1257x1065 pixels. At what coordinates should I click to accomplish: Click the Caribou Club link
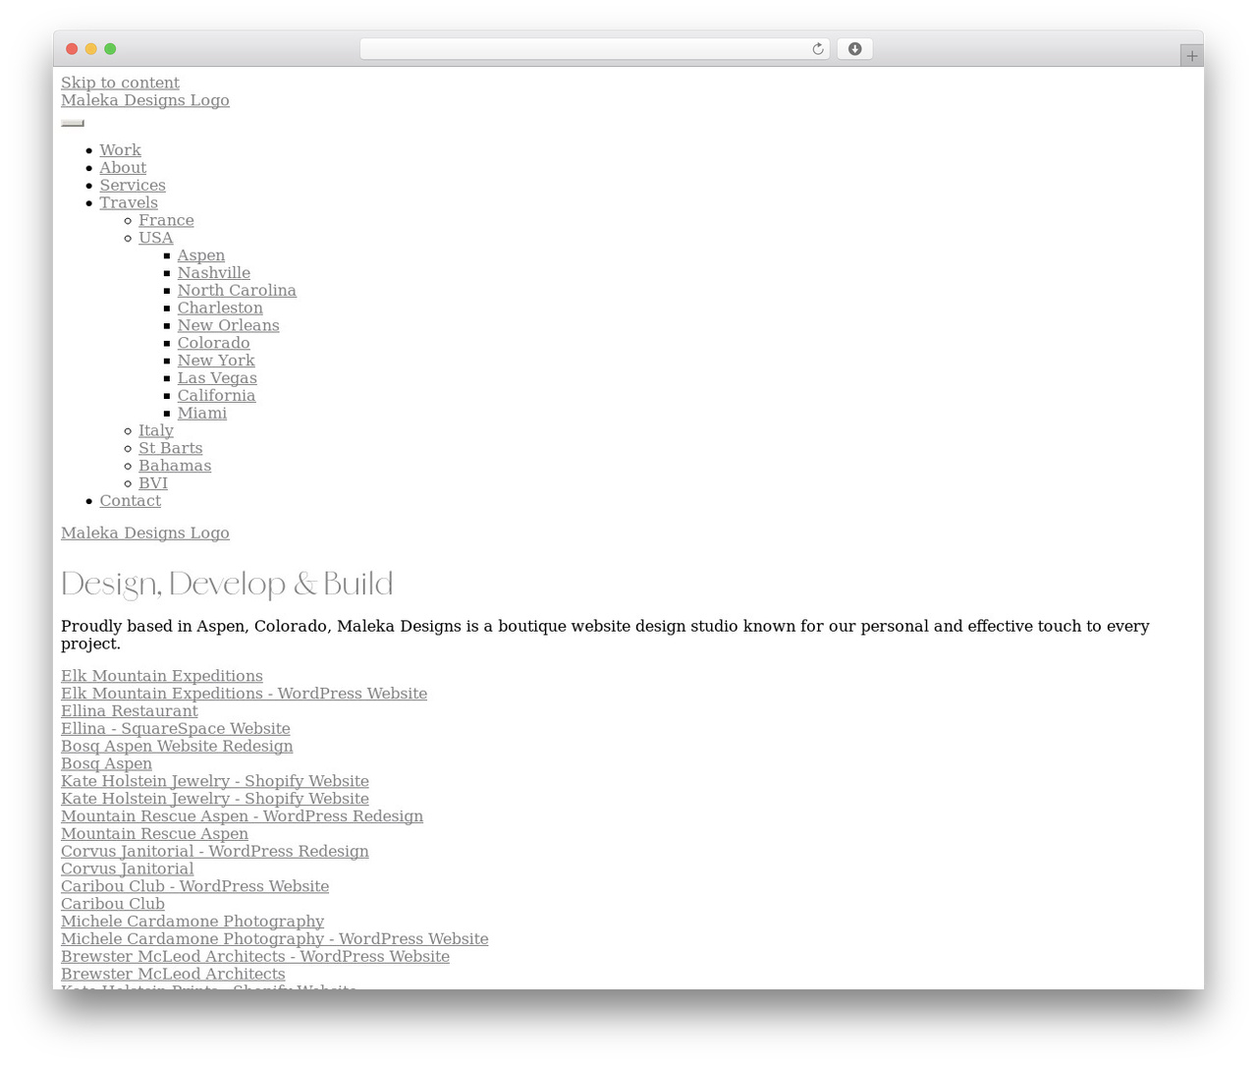113,905
